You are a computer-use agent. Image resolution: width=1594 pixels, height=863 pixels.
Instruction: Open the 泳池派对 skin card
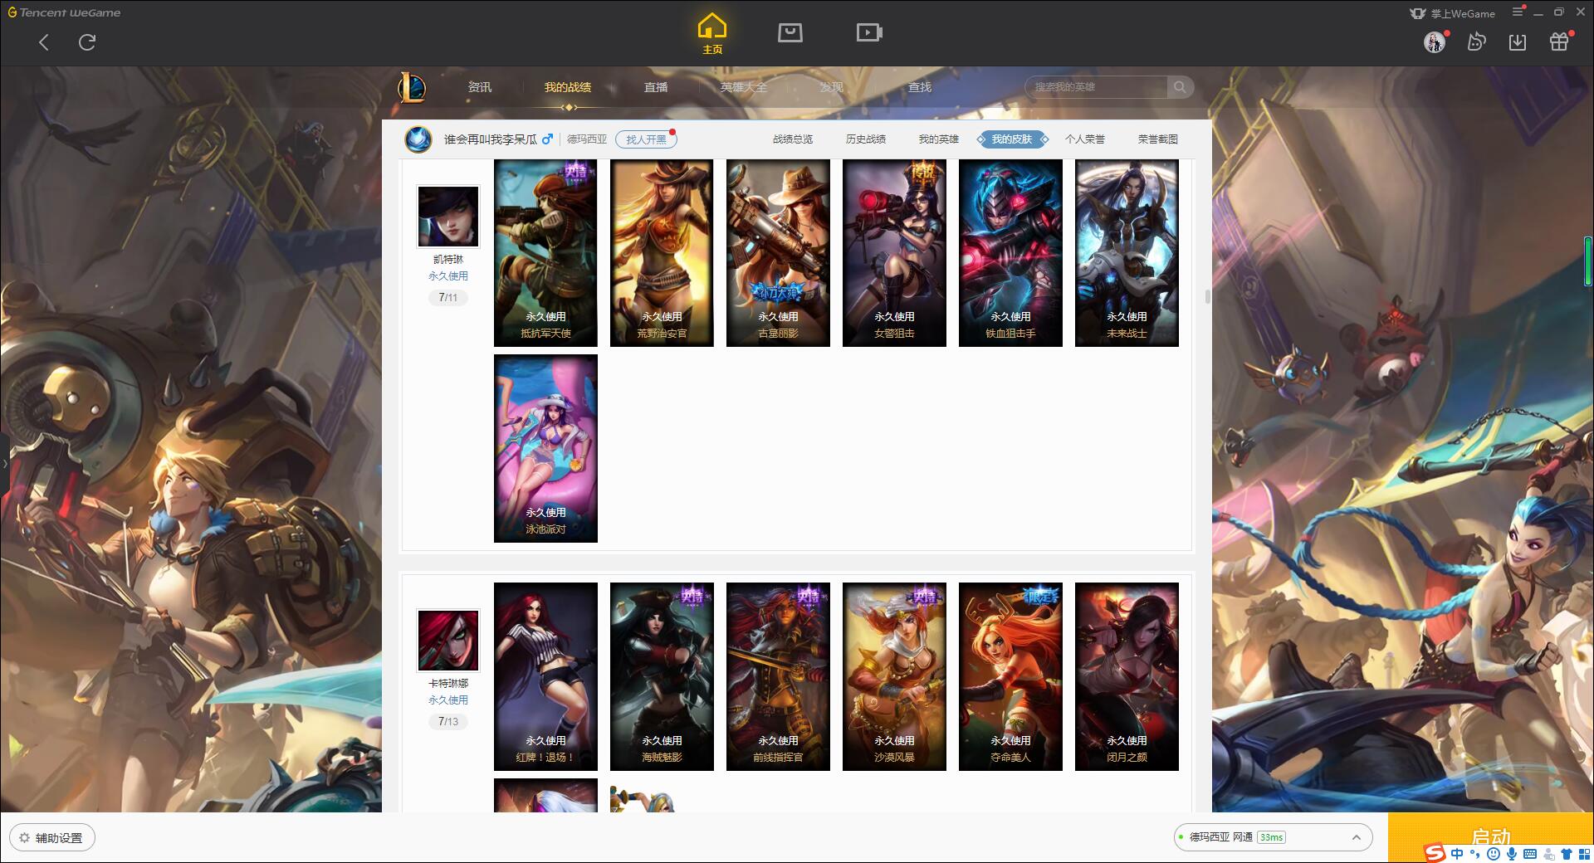(x=545, y=448)
